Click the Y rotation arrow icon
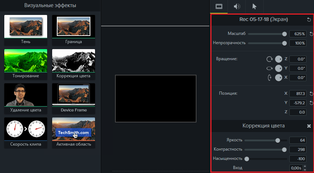Image resolution: width=314 pixels, height=173 pixels. pos(269,68)
